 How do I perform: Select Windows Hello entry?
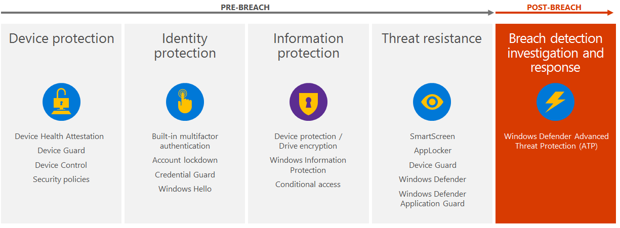click(185, 189)
